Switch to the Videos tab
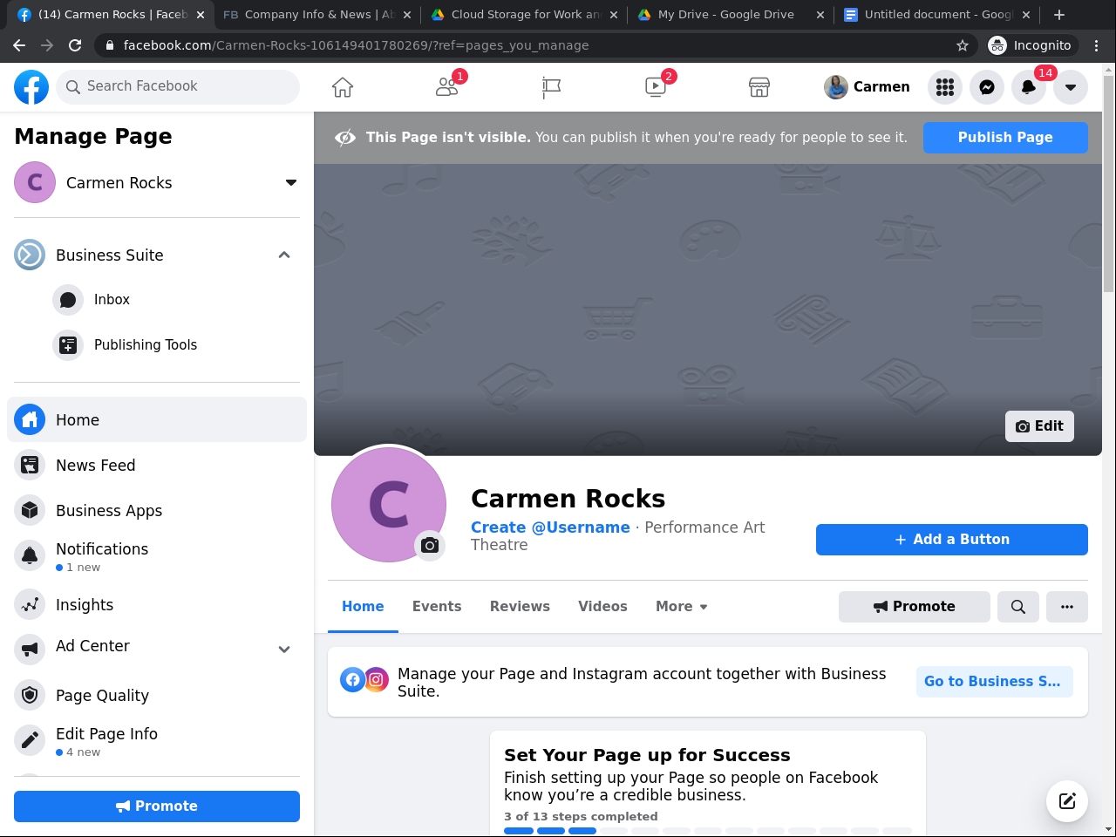Image resolution: width=1116 pixels, height=837 pixels. click(x=602, y=606)
